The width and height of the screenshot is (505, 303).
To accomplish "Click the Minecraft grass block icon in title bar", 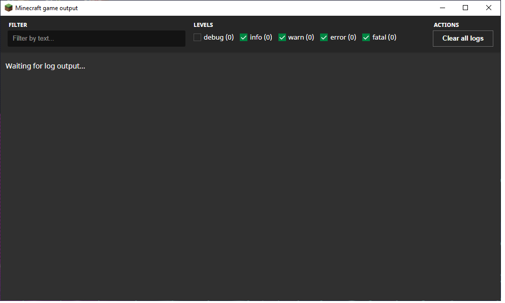I will pos(8,8).
